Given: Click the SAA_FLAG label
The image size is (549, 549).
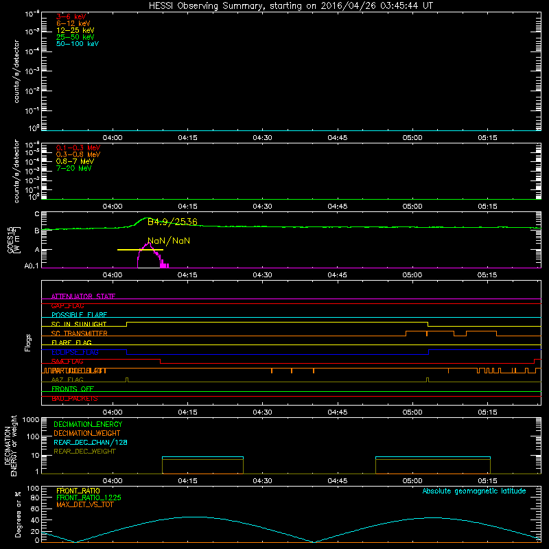Looking at the screenshot, I should coord(67,362).
